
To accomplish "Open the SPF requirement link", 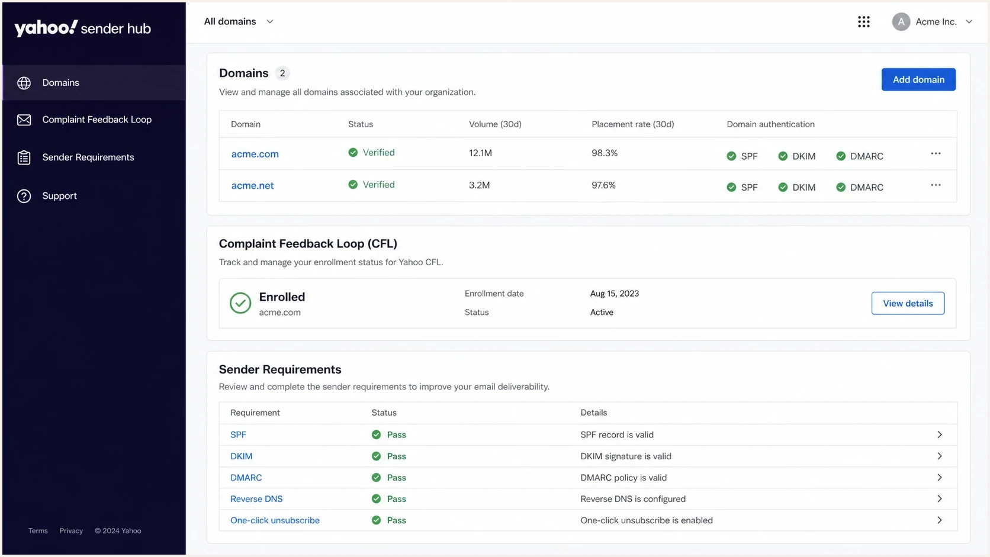I will pyautogui.click(x=238, y=434).
